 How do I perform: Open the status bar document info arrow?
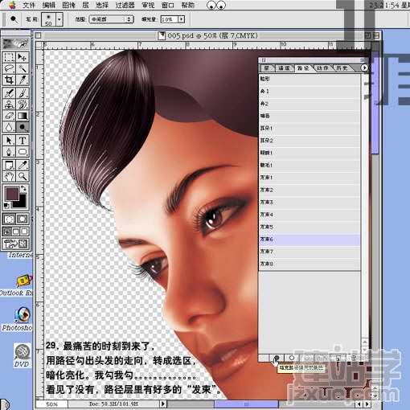163,404
